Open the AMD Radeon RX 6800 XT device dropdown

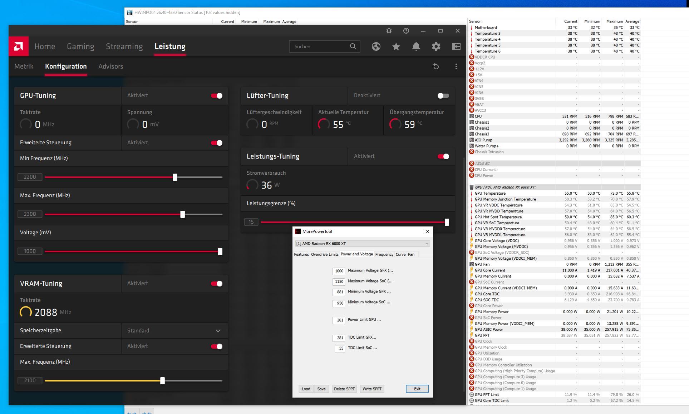pyautogui.click(x=362, y=244)
